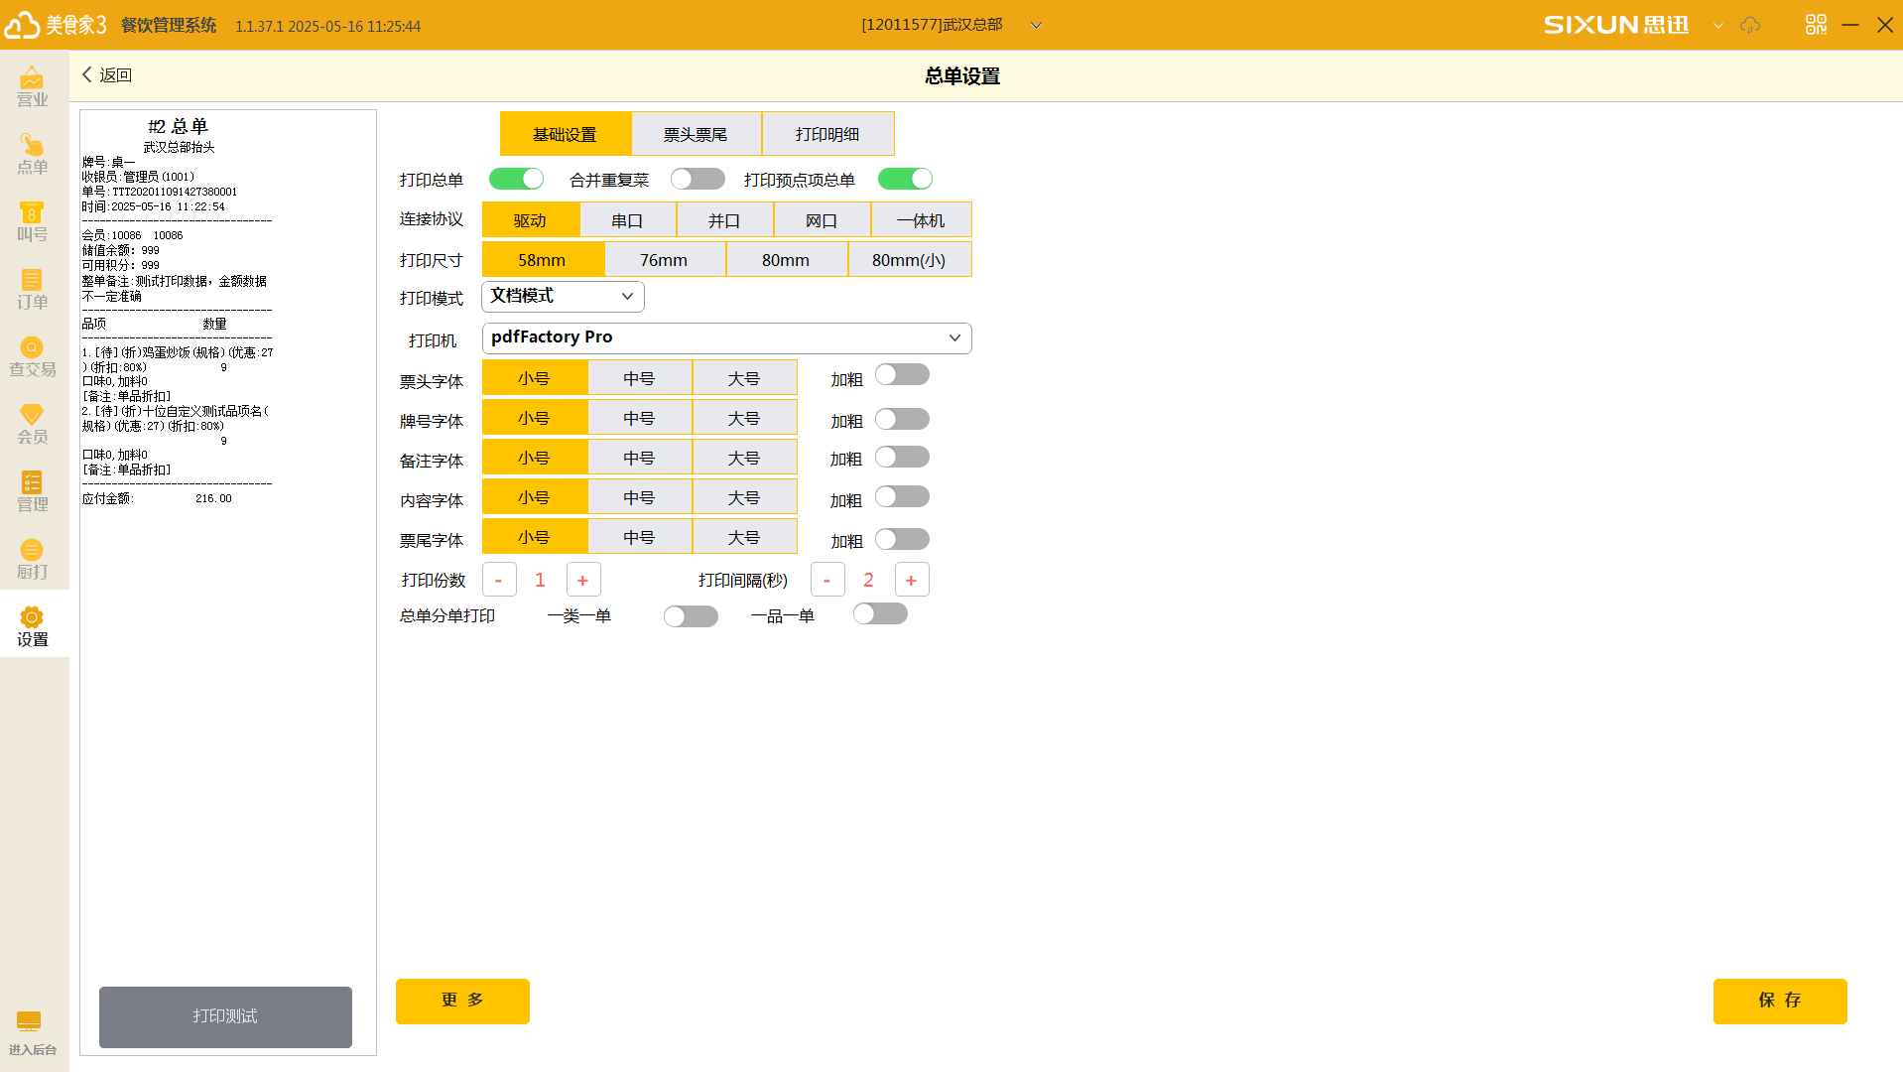The height and width of the screenshot is (1072, 1903).
Task: Toggle the 合并重复菜 switch
Action: (698, 179)
